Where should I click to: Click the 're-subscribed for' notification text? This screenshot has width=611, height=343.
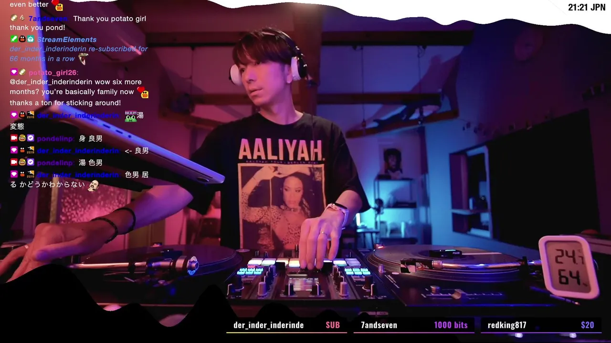click(x=118, y=49)
